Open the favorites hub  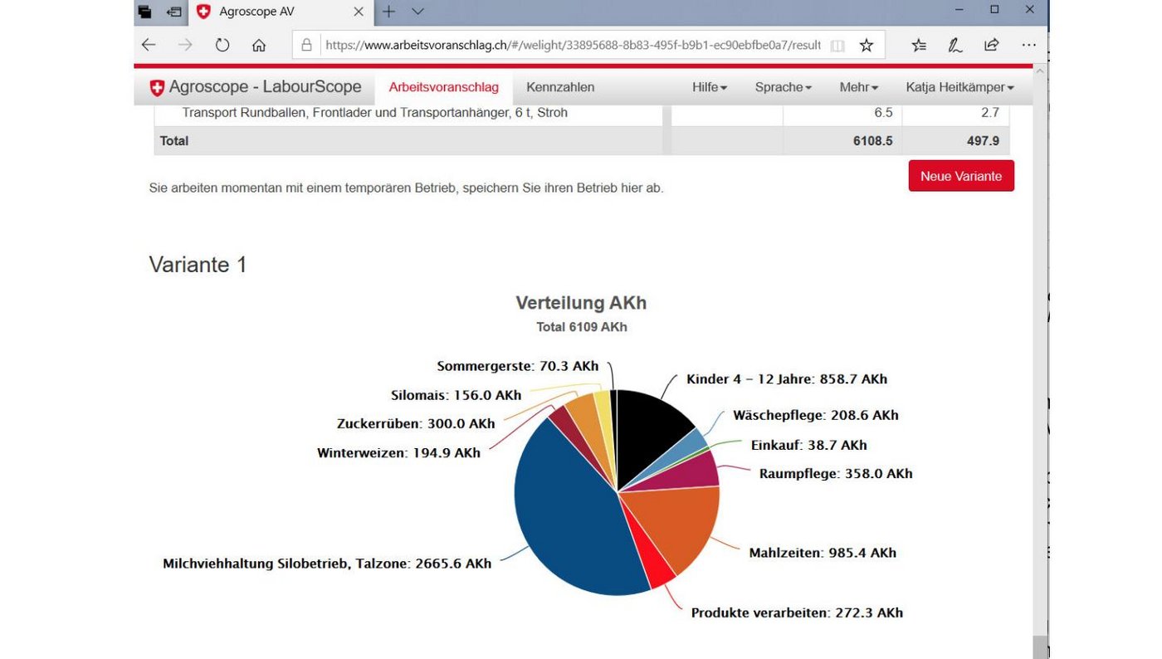(919, 45)
